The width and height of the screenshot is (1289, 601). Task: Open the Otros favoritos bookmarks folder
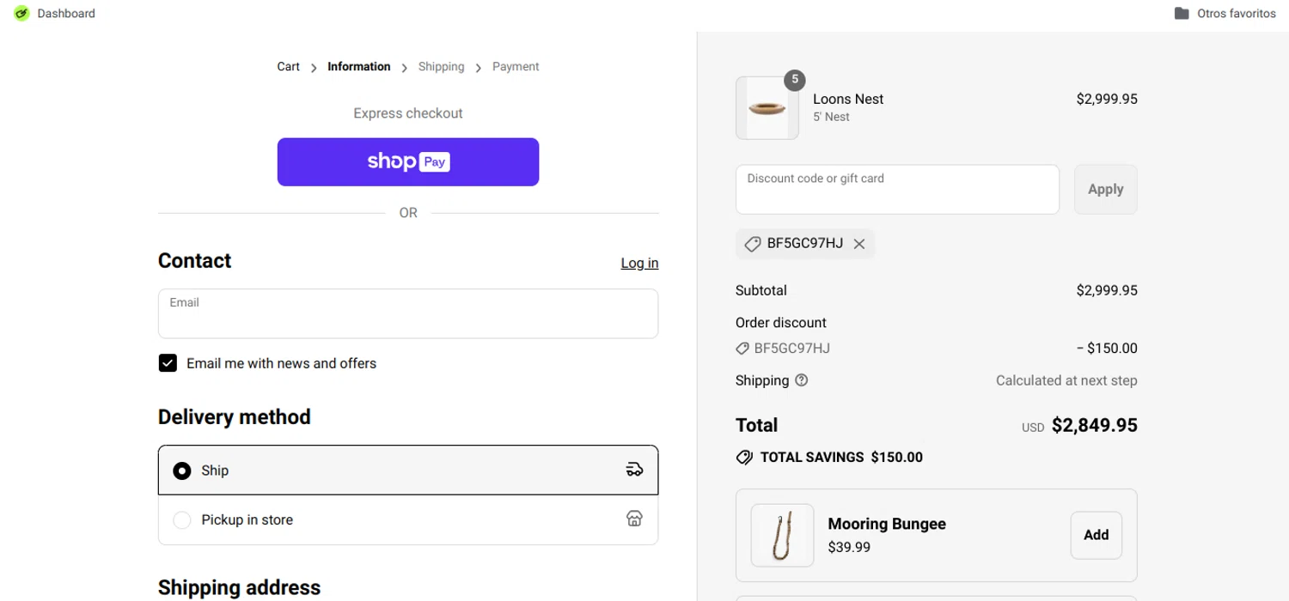(x=1225, y=13)
